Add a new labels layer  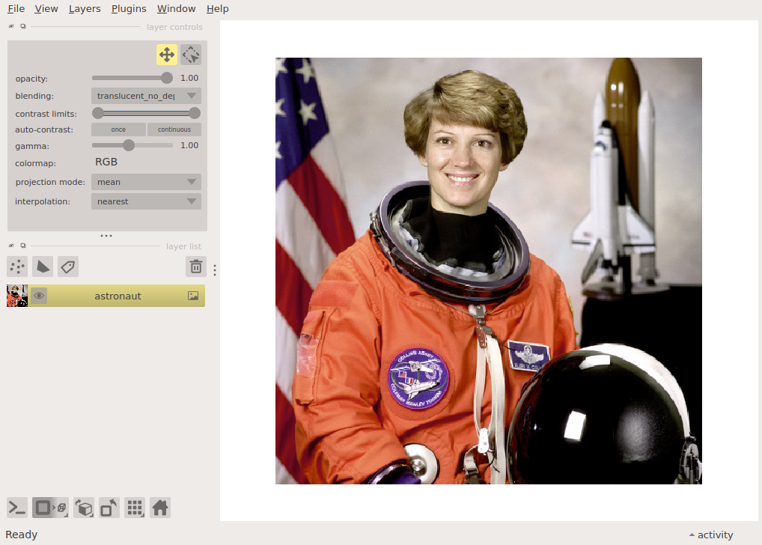pos(68,267)
